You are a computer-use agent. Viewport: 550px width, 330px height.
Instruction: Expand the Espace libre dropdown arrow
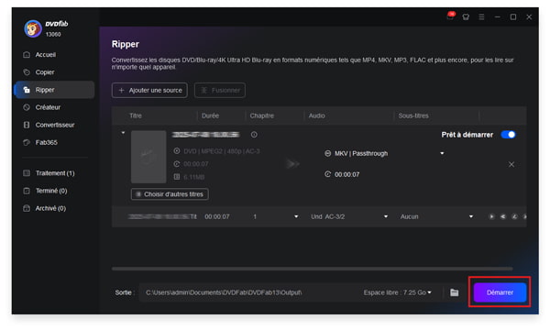pos(430,292)
